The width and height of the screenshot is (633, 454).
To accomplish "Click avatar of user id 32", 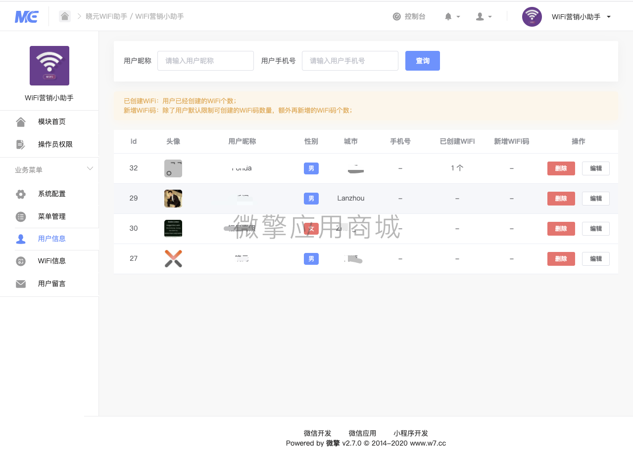I will point(173,168).
